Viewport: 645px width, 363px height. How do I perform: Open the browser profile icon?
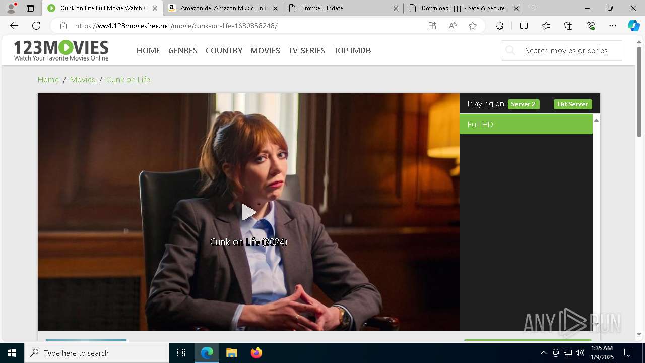coord(11,8)
